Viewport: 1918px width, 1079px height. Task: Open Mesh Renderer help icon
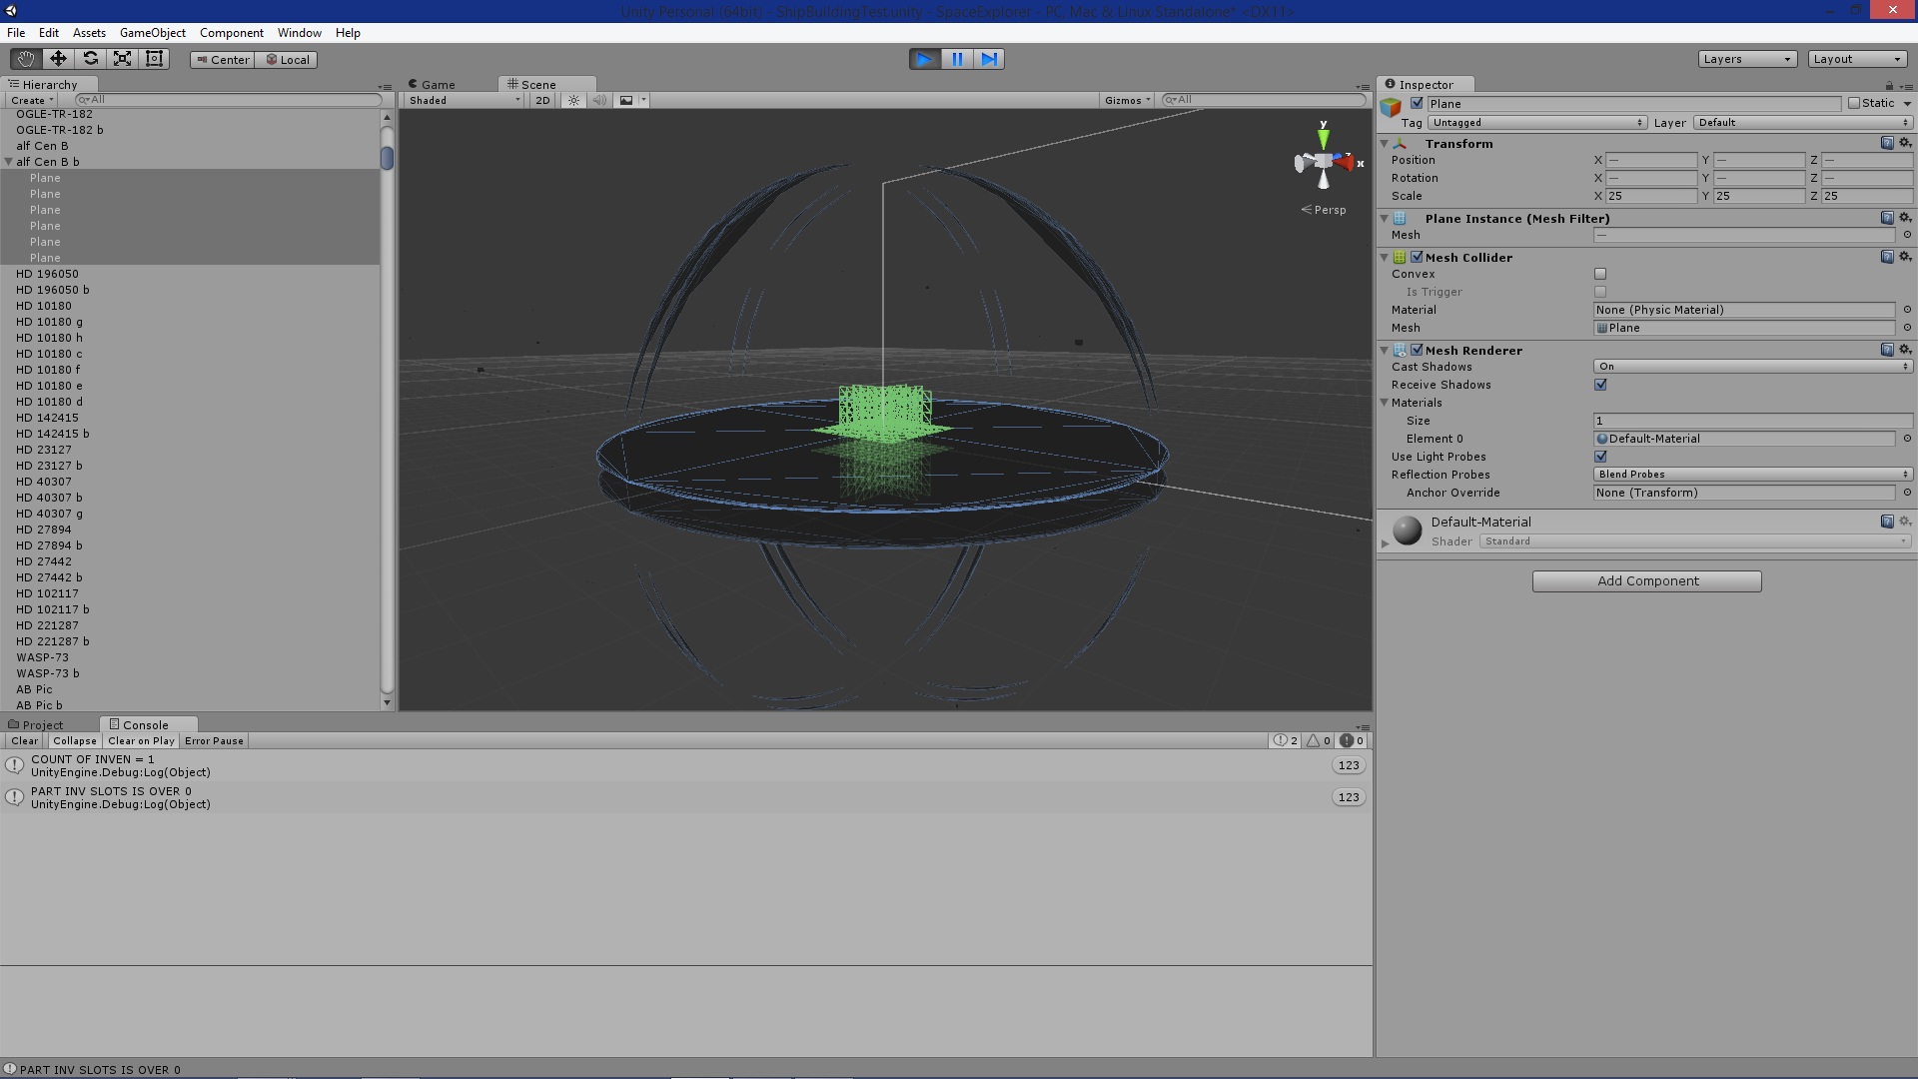click(x=1887, y=350)
